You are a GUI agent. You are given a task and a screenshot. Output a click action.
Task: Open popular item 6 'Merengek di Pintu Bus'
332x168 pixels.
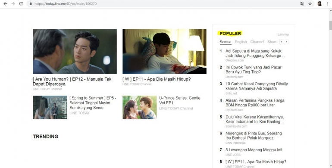pyautogui.click(x=254, y=136)
